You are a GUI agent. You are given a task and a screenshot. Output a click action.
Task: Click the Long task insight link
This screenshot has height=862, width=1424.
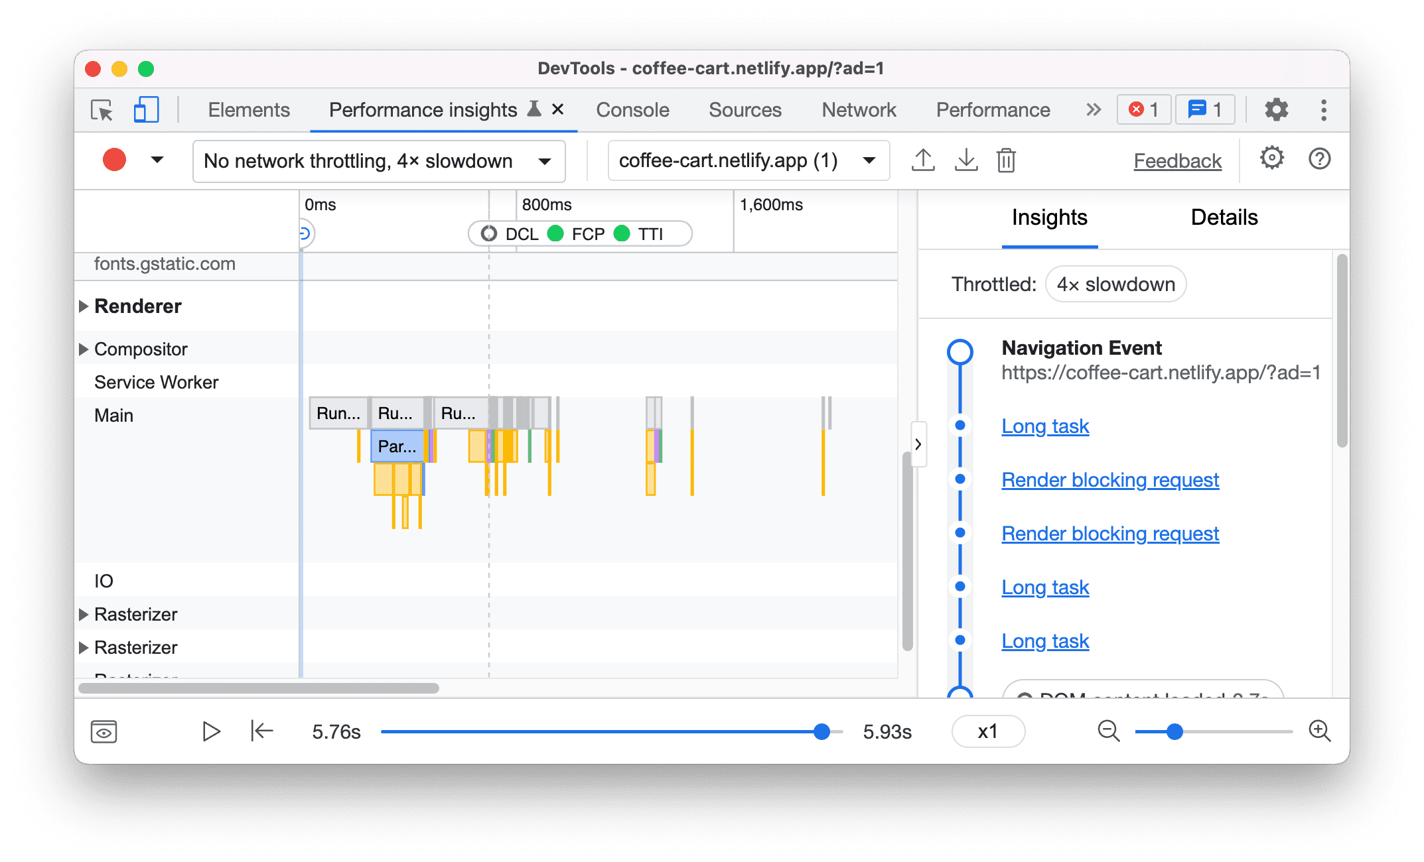[1046, 425]
